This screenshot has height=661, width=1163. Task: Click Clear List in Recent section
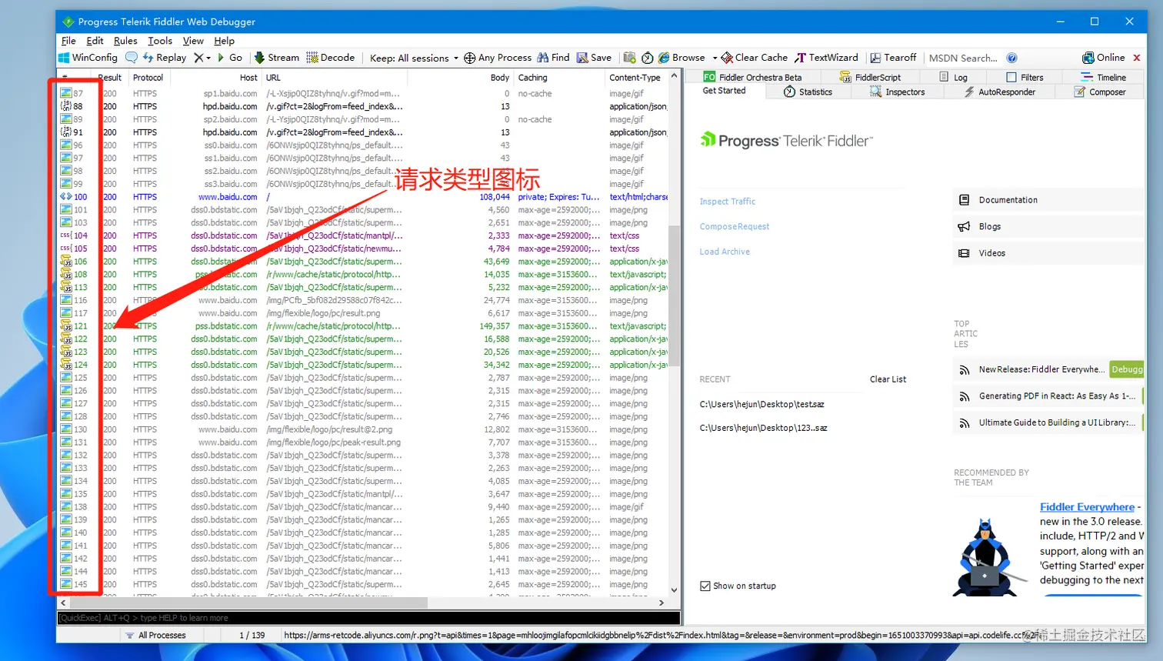click(888, 379)
